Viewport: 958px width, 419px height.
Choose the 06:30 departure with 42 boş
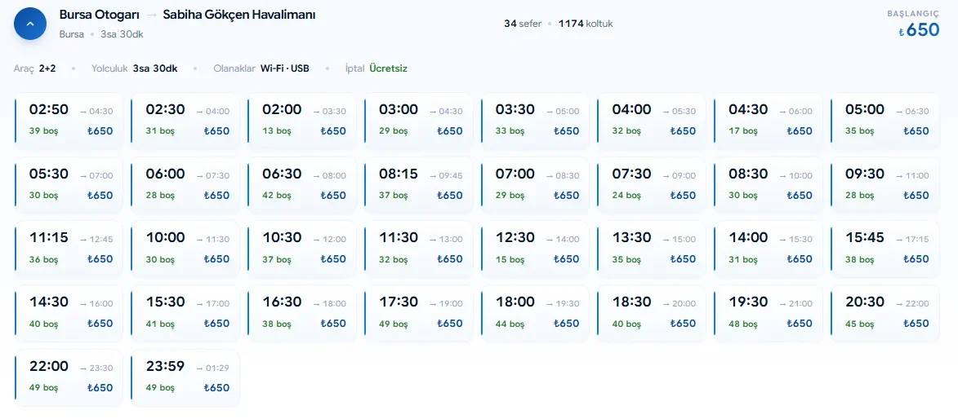point(302,185)
